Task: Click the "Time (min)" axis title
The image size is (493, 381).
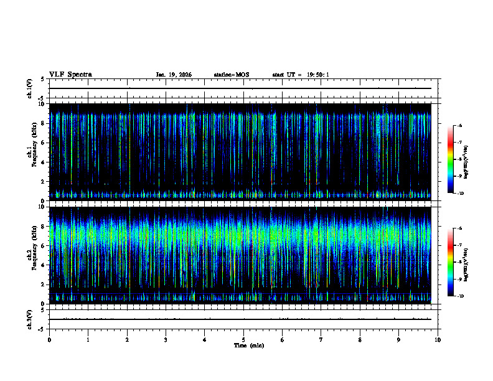Action: click(249, 346)
